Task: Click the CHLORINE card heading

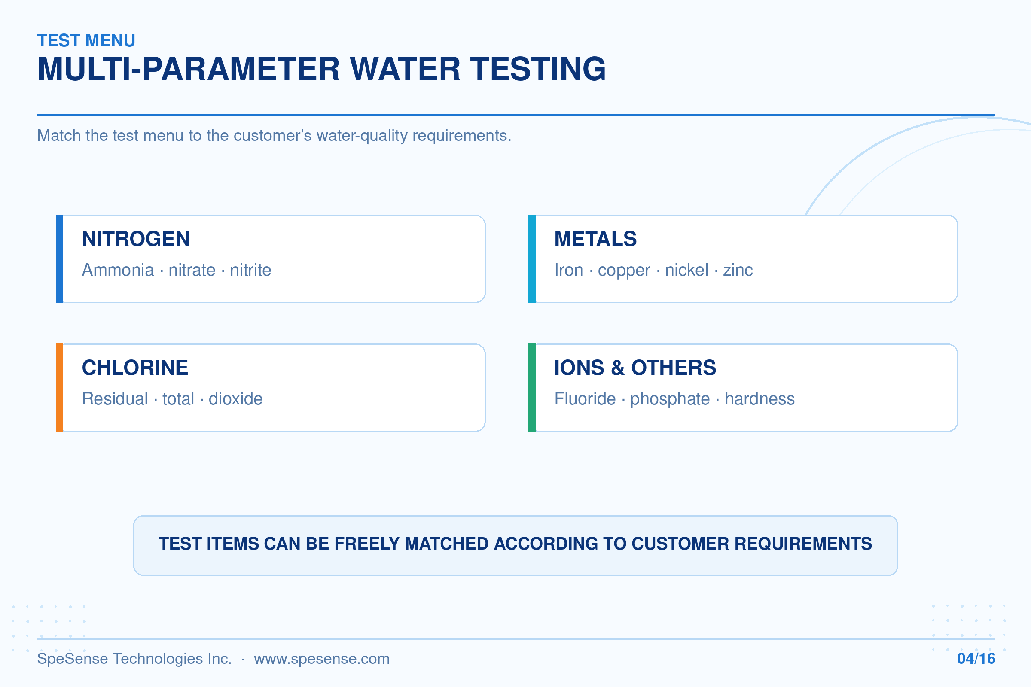Action: click(135, 368)
